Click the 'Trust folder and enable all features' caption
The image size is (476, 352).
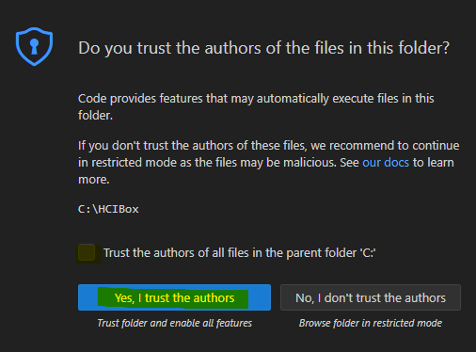pos(174,323)
